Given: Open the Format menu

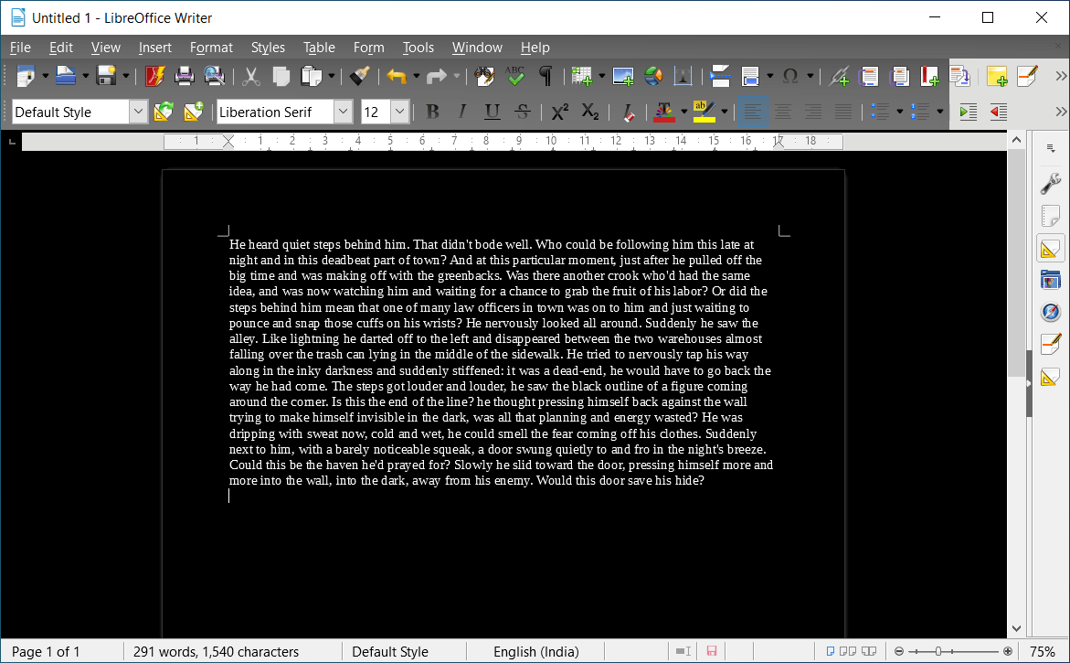Looking at the screenshot, I should pyautogui.click(x=212, y=48).
